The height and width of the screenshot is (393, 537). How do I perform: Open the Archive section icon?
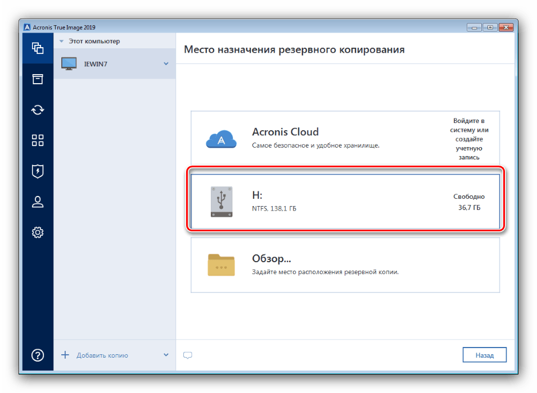point(38,79)
